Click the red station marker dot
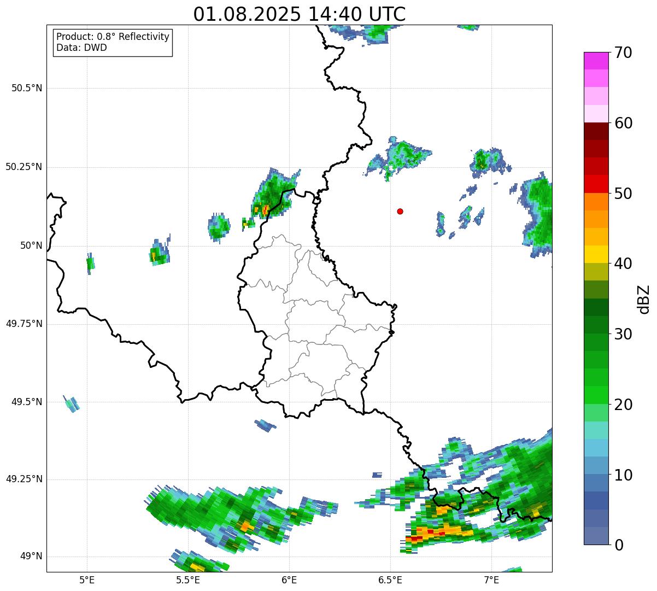The height and width of the screenshot is (591, 657). 400,211
